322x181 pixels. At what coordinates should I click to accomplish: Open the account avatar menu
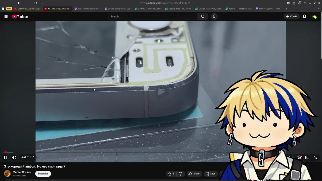tap(314, 17)
